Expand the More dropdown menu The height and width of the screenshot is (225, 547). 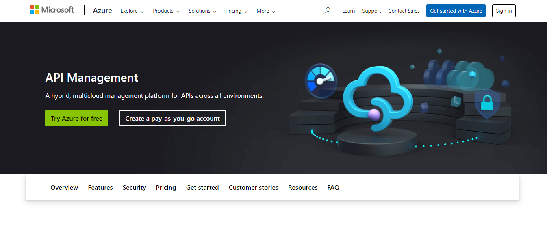(266, 11)
